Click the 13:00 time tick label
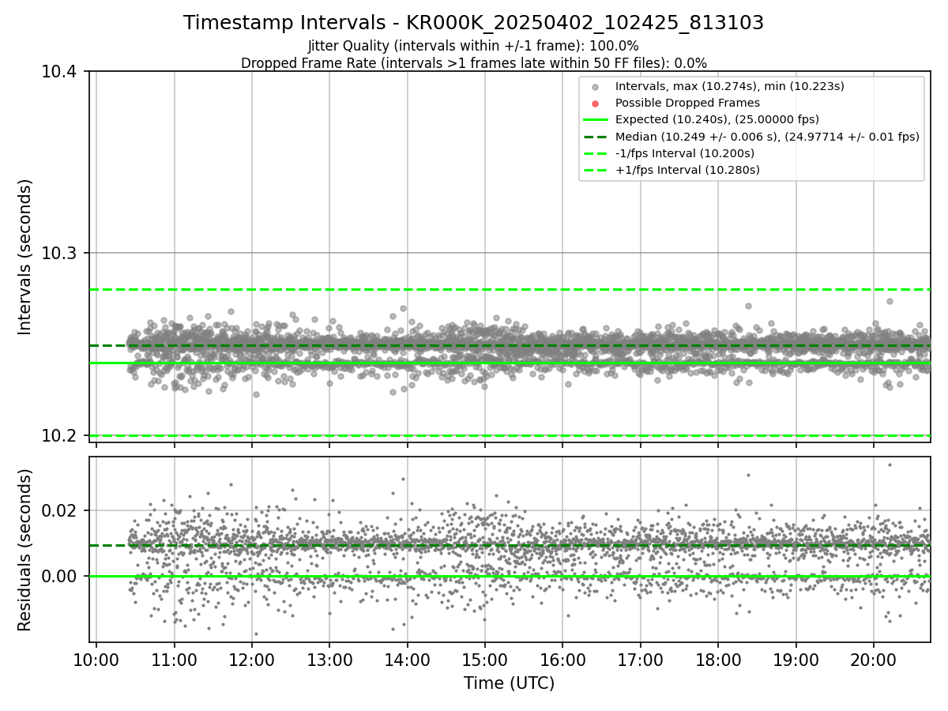 point(329,660)
